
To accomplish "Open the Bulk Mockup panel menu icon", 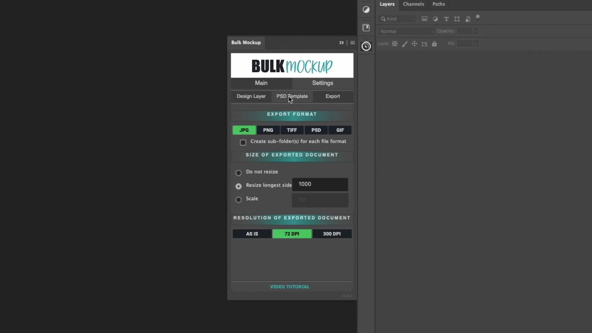I will coord(352,43).
